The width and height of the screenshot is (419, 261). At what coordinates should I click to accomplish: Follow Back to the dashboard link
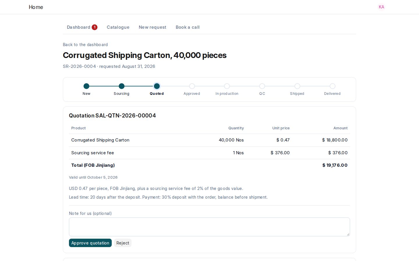pos(85,45)
